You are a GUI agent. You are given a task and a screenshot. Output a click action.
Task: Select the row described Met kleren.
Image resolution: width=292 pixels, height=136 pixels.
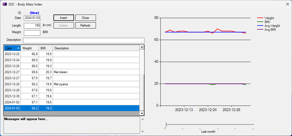(72, 72)
